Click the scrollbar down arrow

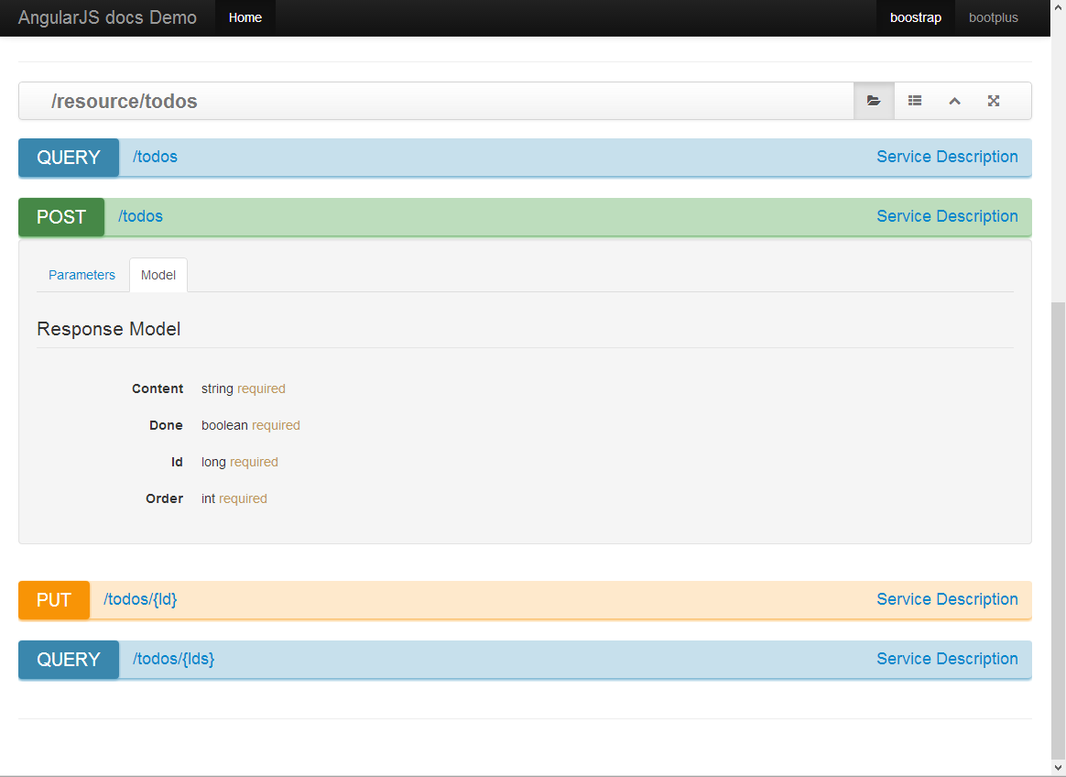[x=1058, y=768]
